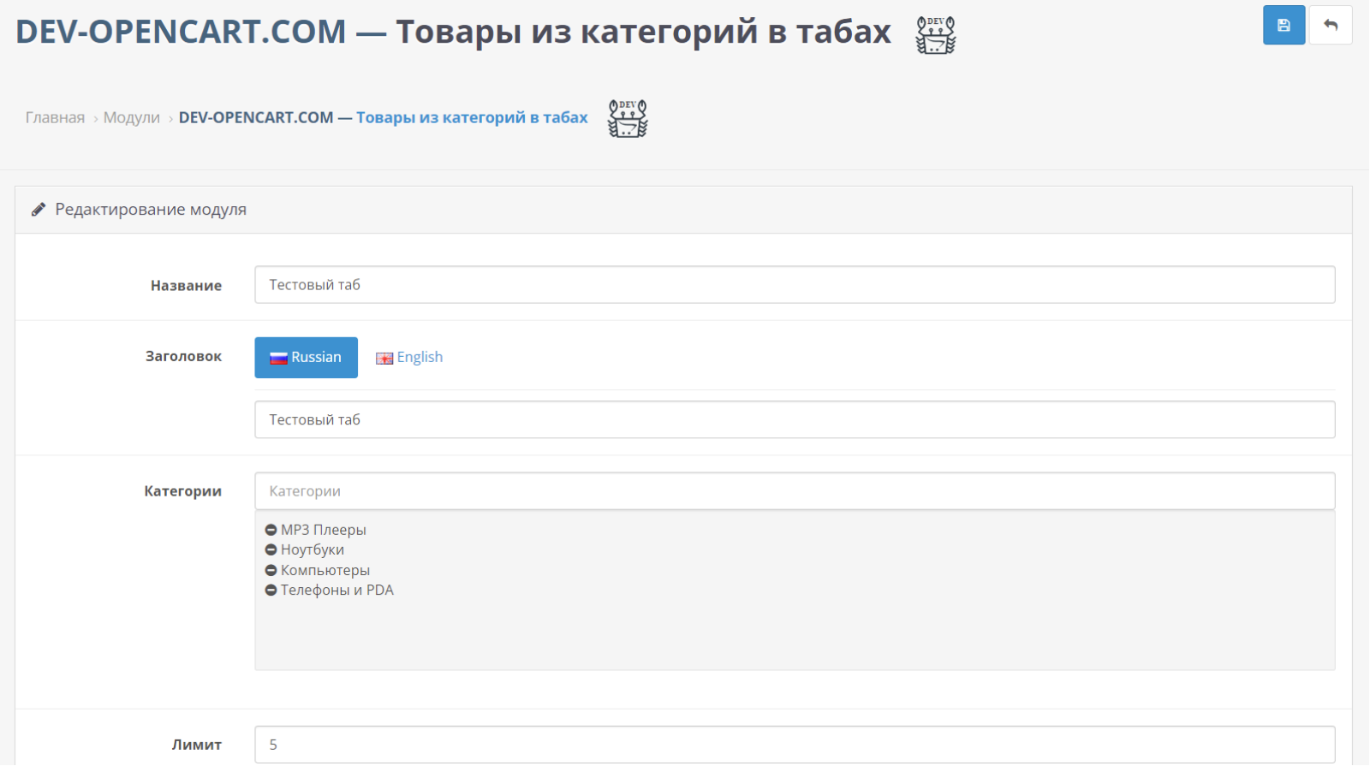Viewport: 1370px width, 766px height.
Task: Click the pencil icon next to Редактирование модуля
Action: click(39, 210)
